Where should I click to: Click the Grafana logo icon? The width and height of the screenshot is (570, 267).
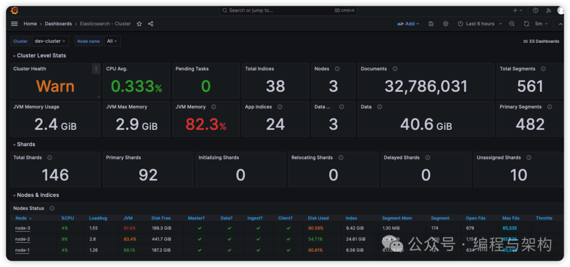(15, 11)
